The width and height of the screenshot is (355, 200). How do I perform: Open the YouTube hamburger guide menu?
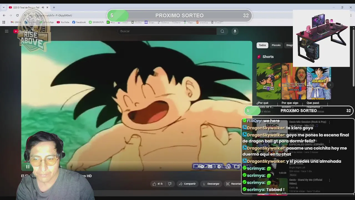click(x=7, y=31)
